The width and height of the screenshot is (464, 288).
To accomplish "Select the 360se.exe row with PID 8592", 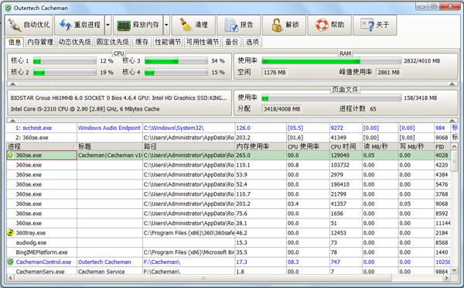I will (x=228, y=214).
